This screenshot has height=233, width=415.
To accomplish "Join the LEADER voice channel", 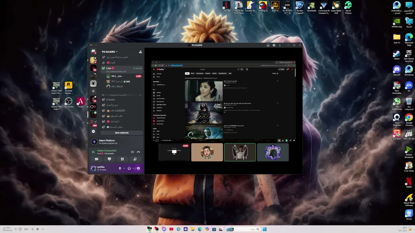I will click(x=115, y=111).
